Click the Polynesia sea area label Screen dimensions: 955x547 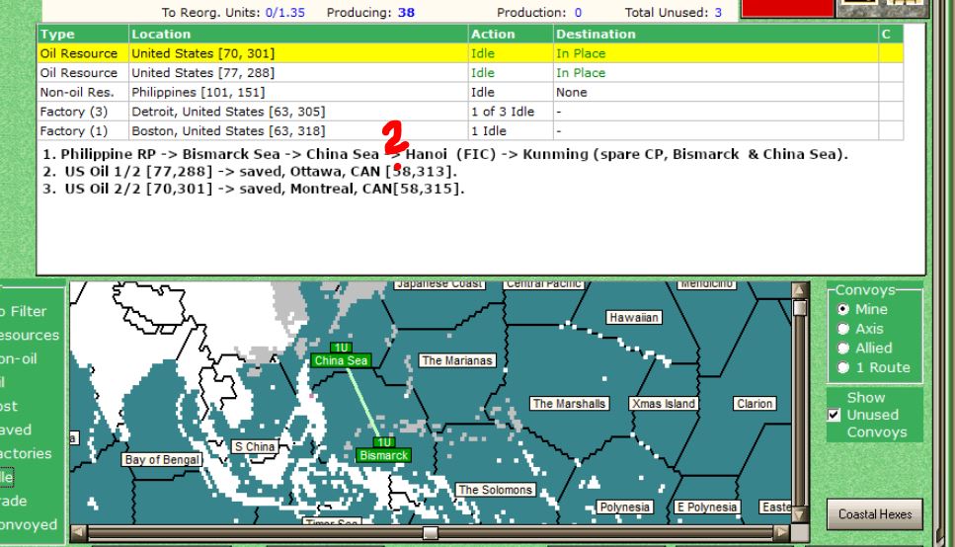(624, 507)
